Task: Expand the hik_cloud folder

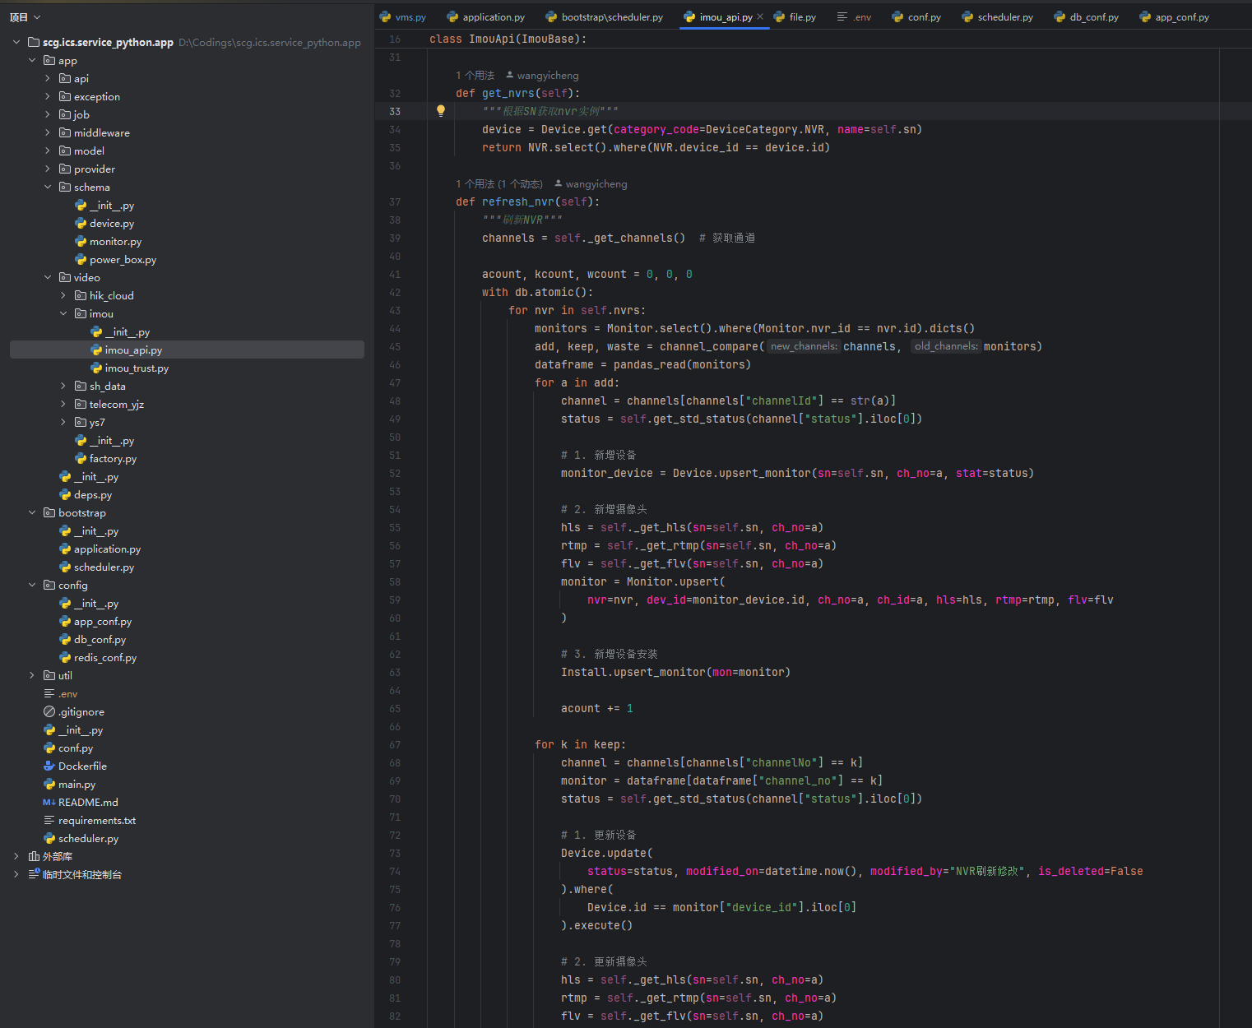Action: click(x=63, y=295)
